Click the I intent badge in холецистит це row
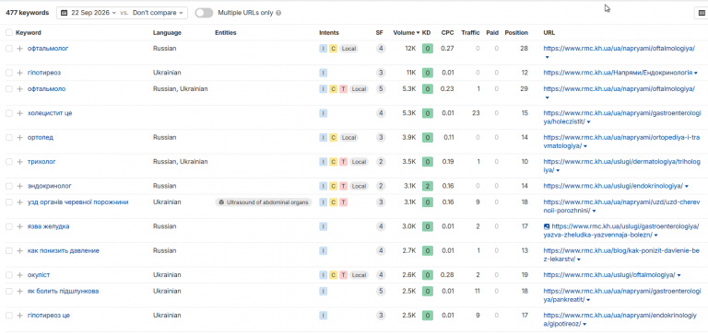The image size is (708, 334). 324,113
